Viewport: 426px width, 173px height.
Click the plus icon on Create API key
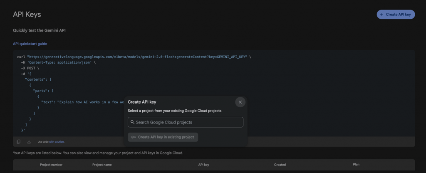[x=381, y=15]
